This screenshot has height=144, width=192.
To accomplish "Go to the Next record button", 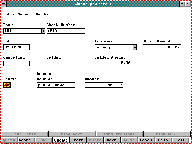I will (x=111, y=140).
